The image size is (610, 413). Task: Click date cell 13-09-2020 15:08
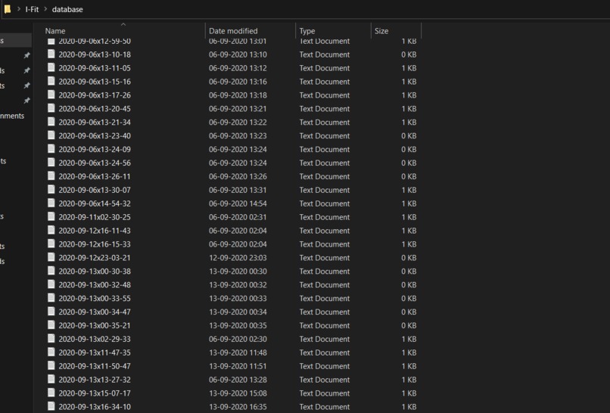[x=238, y=393]
